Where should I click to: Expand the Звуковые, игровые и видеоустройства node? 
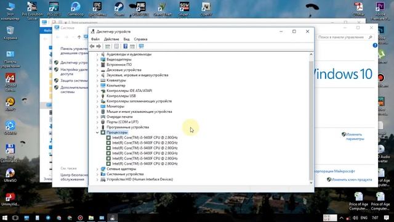pyautogui.click(x=97, y=75)
